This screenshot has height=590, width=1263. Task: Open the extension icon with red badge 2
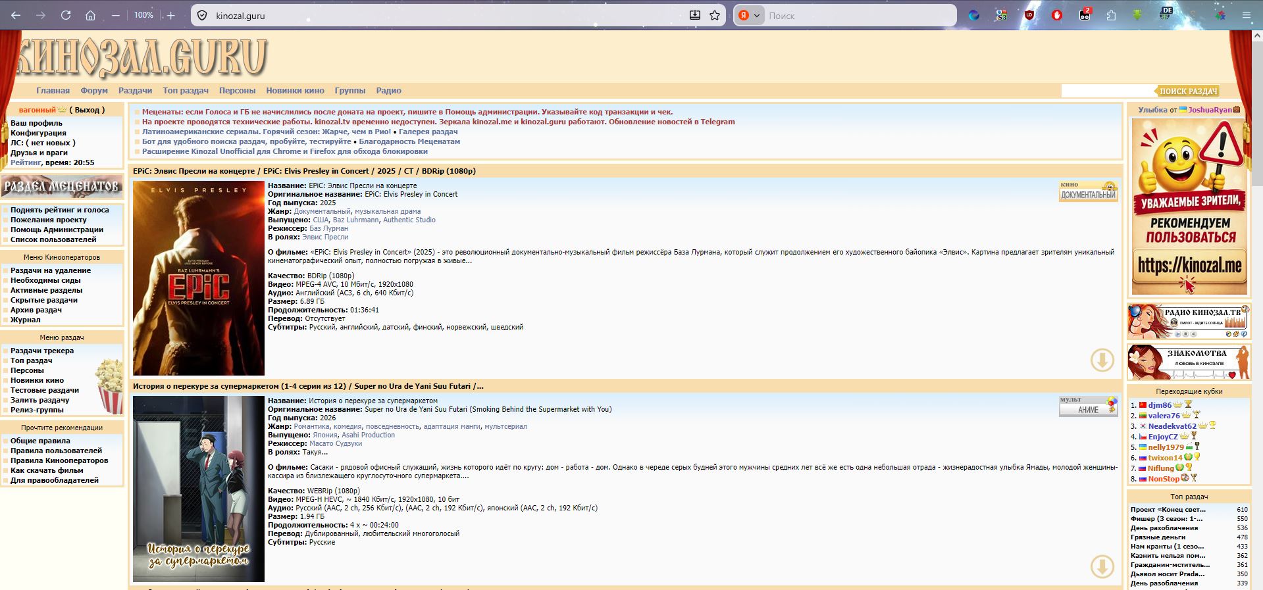click(1085, 15)
